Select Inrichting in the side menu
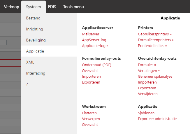190x134 pixels. [34, 29]
